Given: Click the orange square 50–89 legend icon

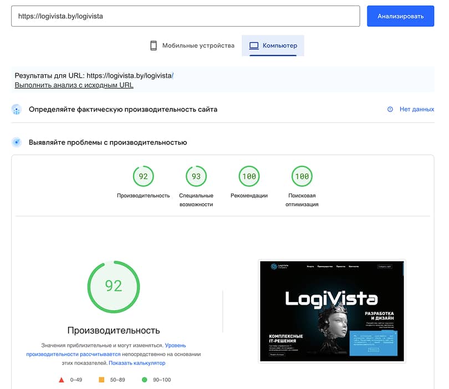Looking at the screenshot, I should coord(101,380).
